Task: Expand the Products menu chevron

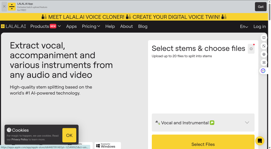Action: [59, 26]
